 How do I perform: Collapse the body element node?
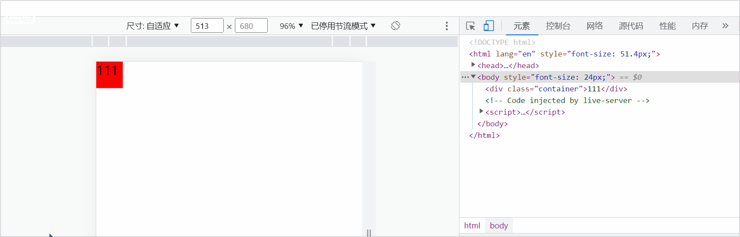[473, 77]
